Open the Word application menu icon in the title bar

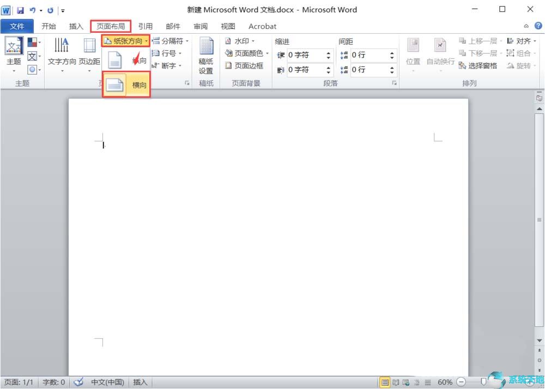coord(6,10)
